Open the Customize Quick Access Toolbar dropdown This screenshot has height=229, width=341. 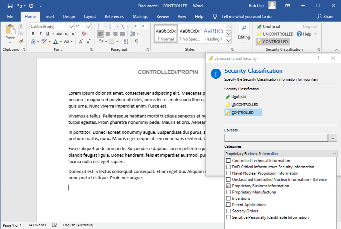click(x=41, y=6)
